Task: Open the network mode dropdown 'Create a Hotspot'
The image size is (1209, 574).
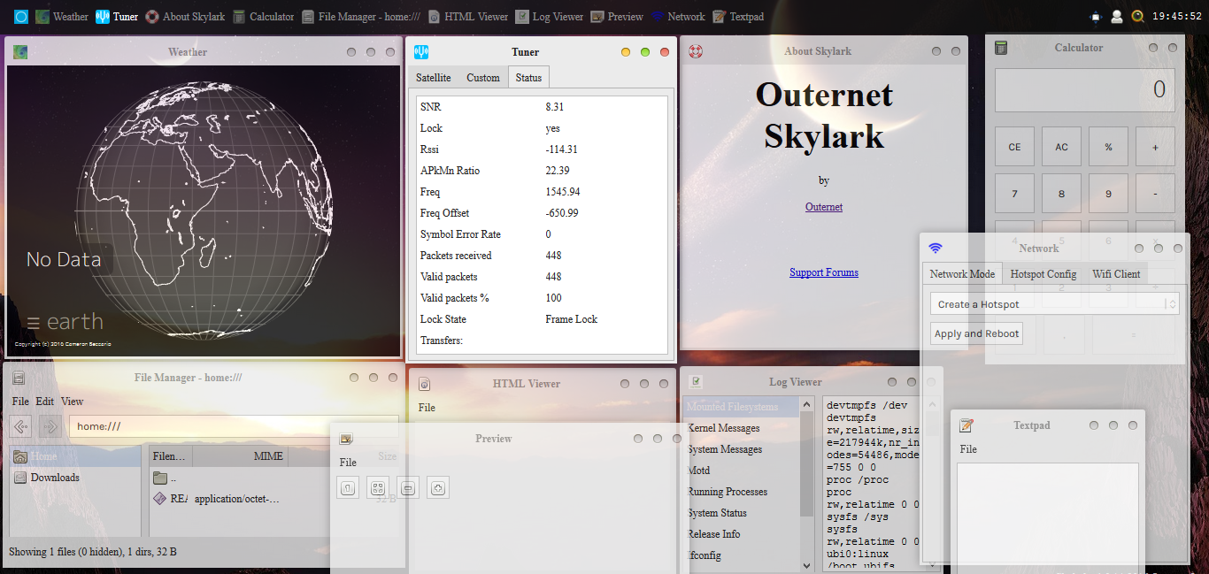Action: pyautogui.click(x=1054, y=304)
